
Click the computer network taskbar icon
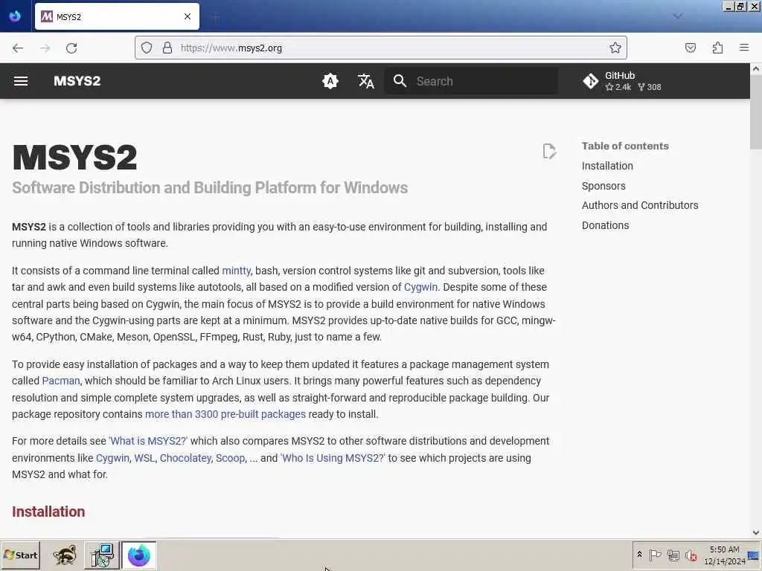pos(102,555)
